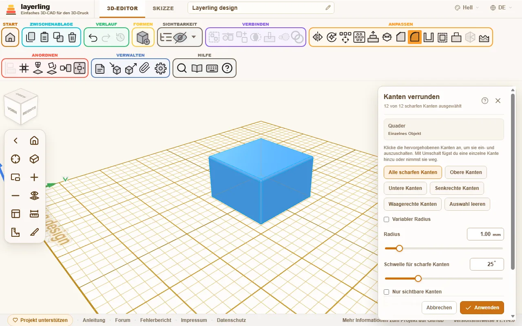Zoom out with the minus icon
Viewport: 522px width, 326px height.
pos(15,196)
